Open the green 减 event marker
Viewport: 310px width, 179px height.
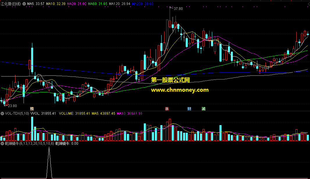click(x=204, y=109)
